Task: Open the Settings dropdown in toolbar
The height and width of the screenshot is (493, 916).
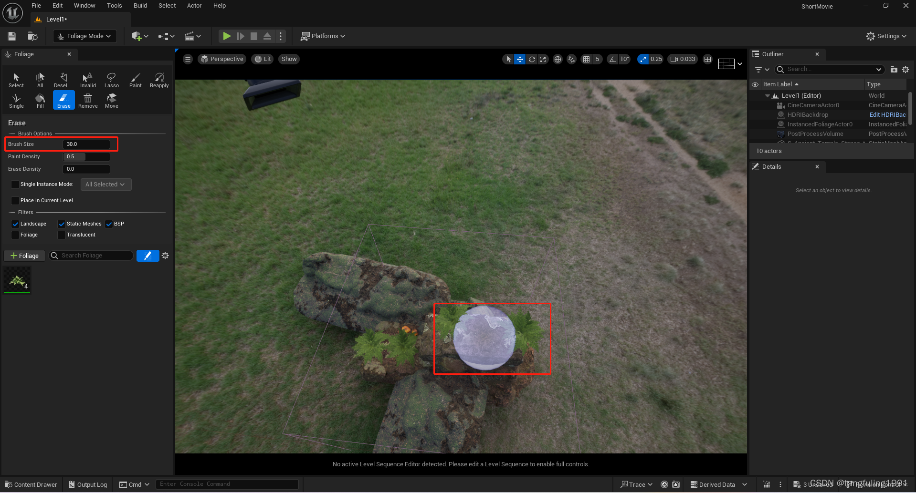Action: (x=886, y=36)
